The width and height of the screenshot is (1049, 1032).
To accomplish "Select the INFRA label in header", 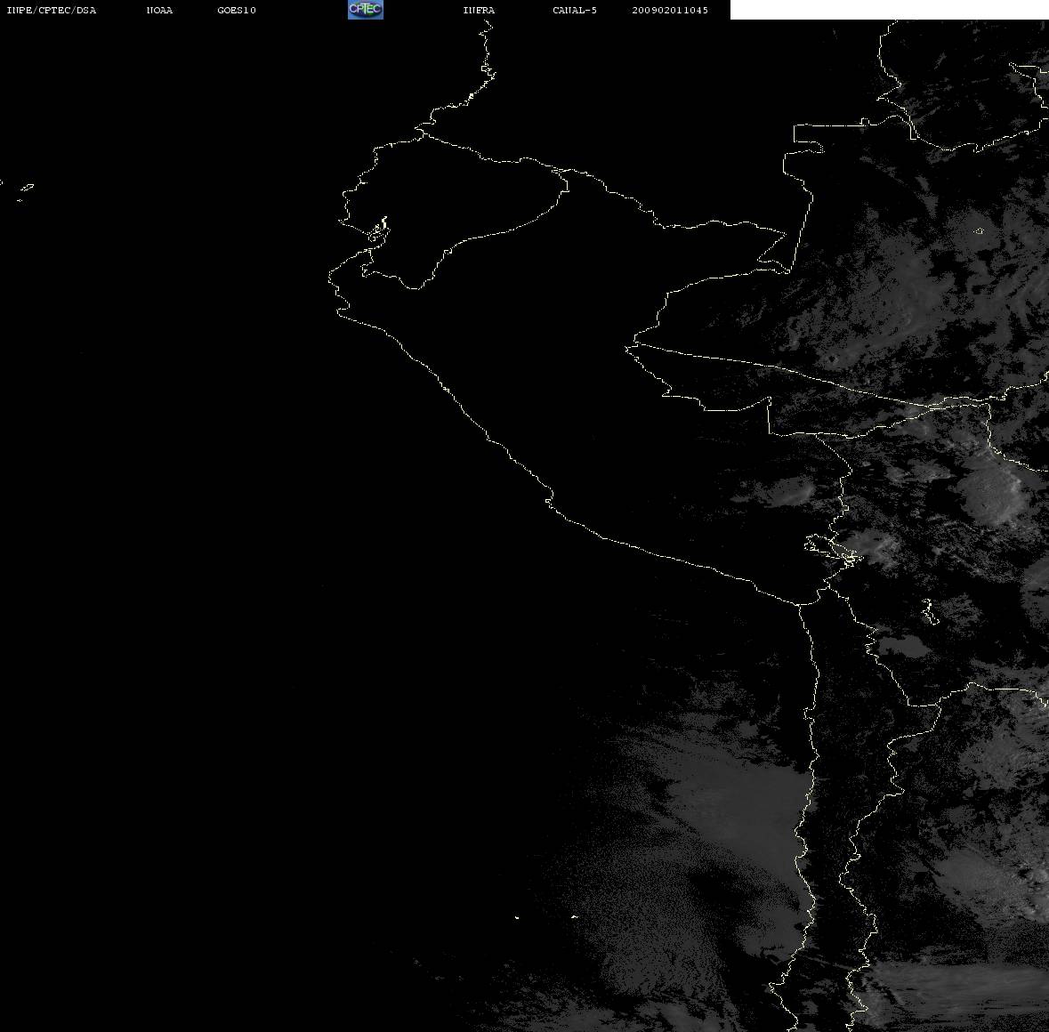I will tap(479, 10).
